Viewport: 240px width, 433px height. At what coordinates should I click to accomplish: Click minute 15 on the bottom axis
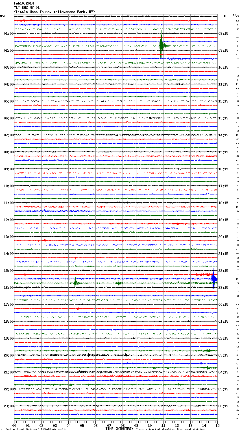tap(217, 425)
